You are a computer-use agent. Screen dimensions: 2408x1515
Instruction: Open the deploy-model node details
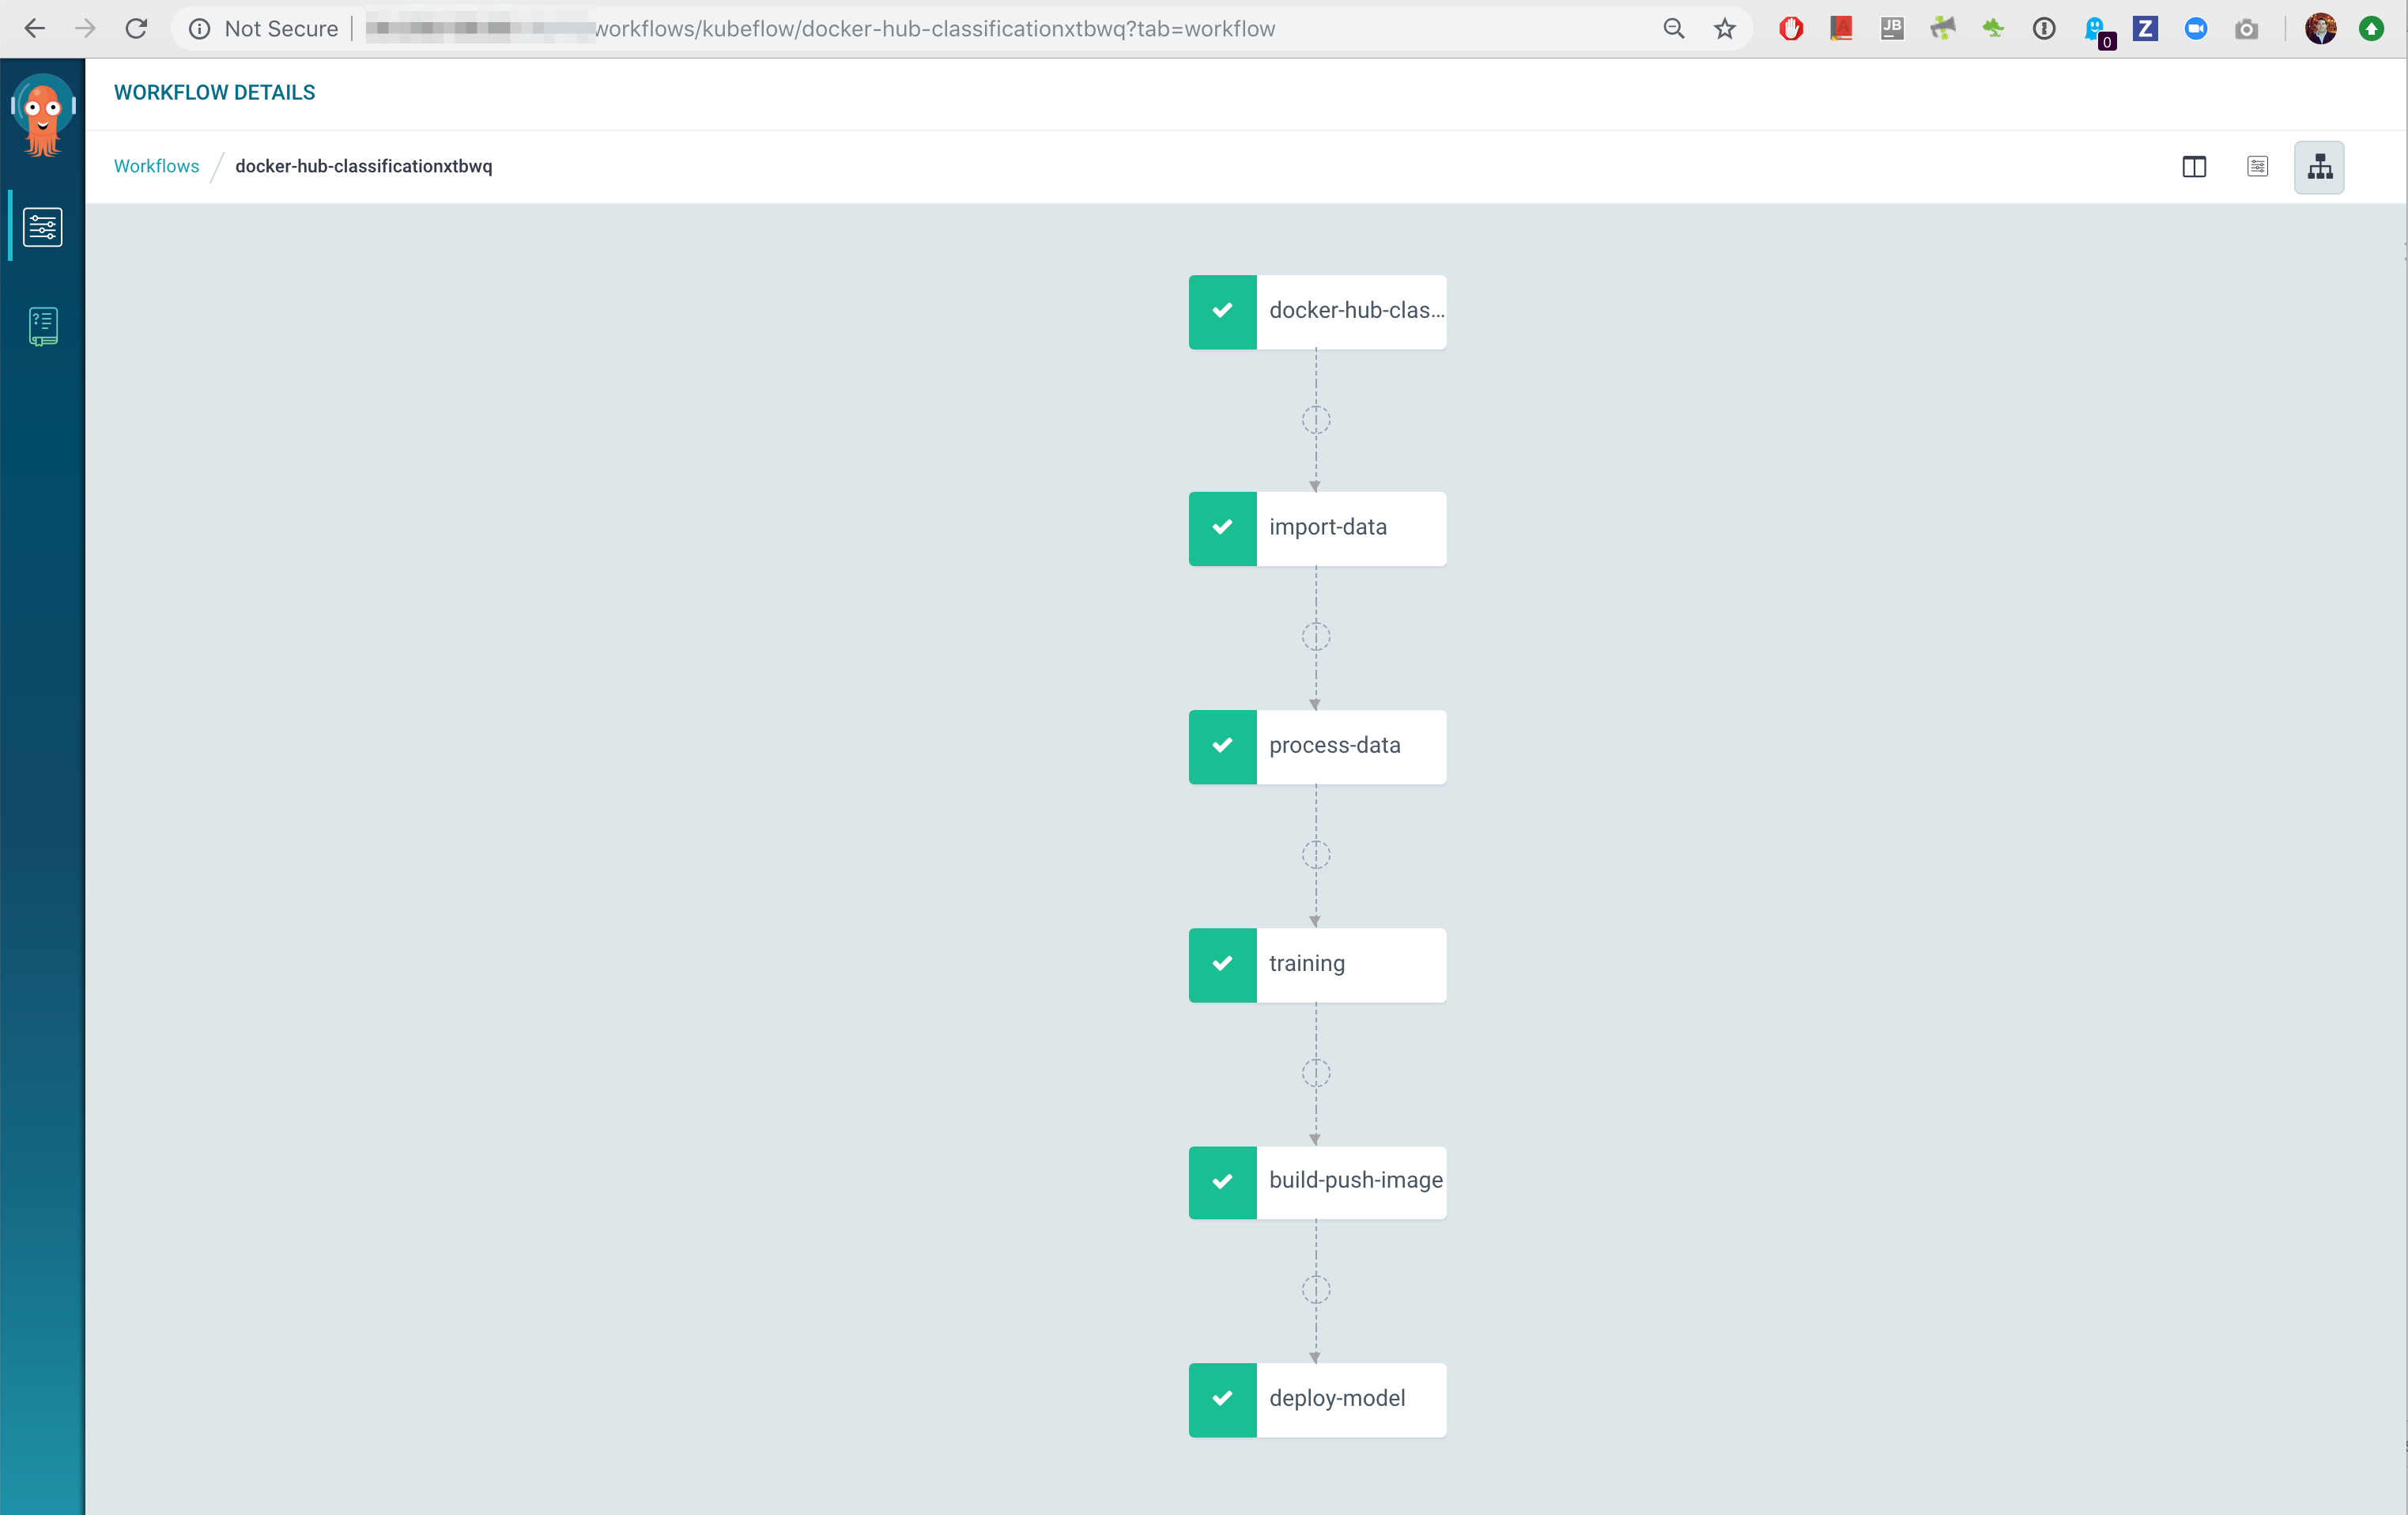tap(1316, 1399)
